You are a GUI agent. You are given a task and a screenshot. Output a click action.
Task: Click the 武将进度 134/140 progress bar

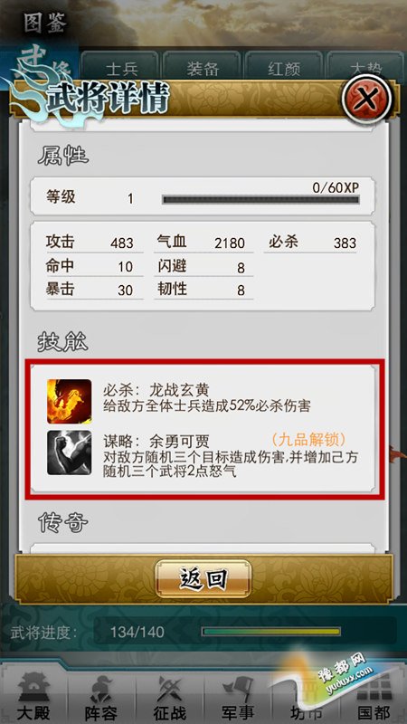pos(271,631)
